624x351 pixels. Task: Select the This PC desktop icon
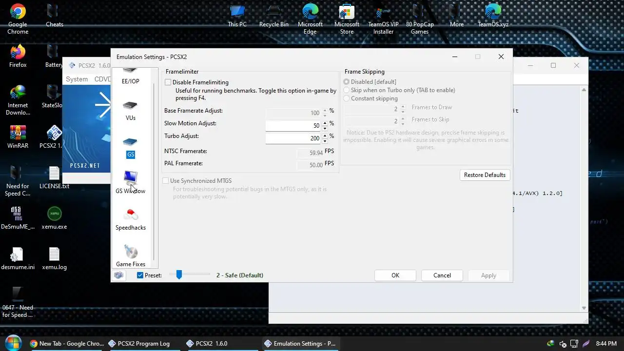(x=237, y=16)
